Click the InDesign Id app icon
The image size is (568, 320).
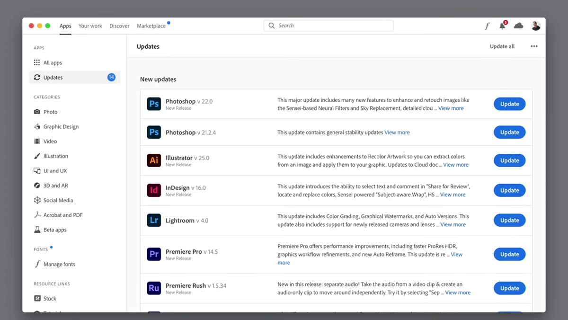[154, 190]
